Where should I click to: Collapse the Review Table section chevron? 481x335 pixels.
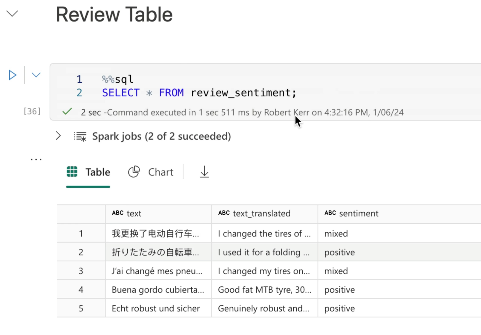[12, 13]
